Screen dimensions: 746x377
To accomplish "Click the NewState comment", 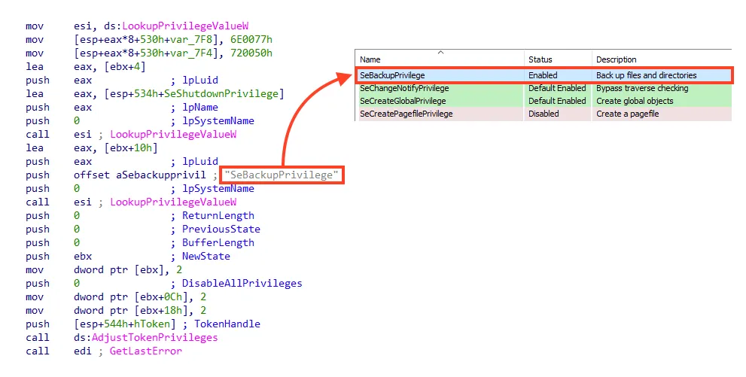I will coord(206,257).
